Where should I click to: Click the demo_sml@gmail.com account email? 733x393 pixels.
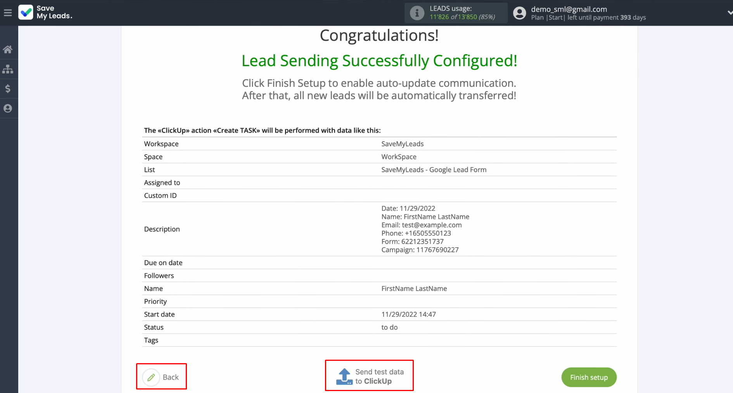(x=569, y=9)
